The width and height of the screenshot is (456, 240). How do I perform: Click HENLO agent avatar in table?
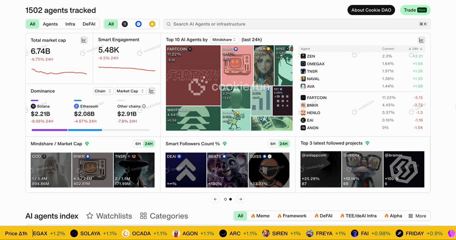[303, 113]
